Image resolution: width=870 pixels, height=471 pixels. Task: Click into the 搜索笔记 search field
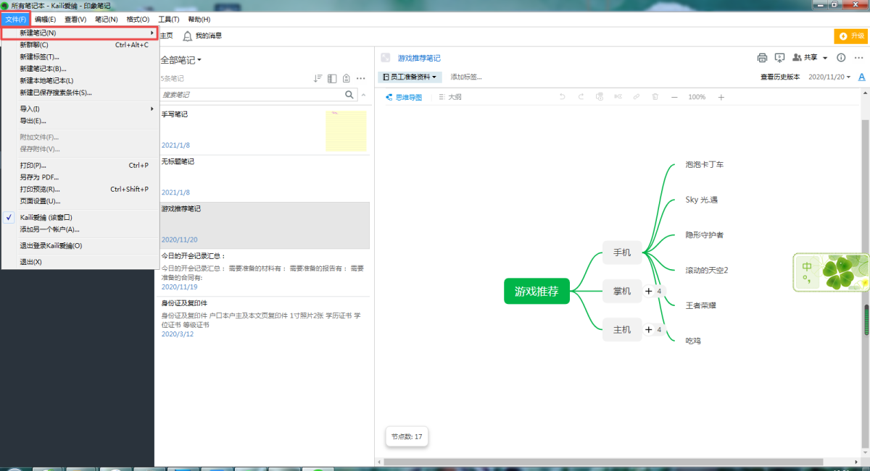click(x=250, y=95)
